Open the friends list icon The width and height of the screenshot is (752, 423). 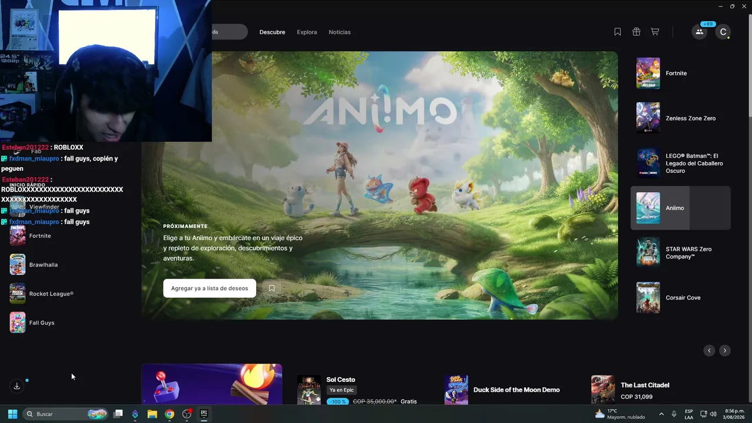(x=699, y=32)
